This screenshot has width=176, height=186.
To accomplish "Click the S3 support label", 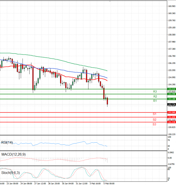I will click(154, 124).
